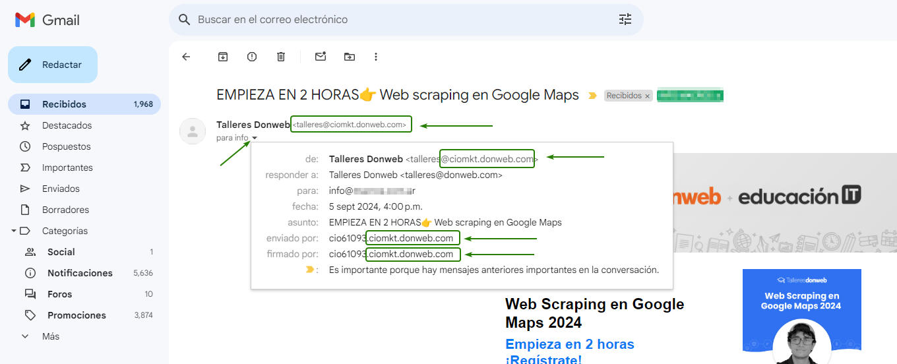Delete the email with trash icon
The height and width of the screenshot is (364, 897).
[x=281, y=57]
